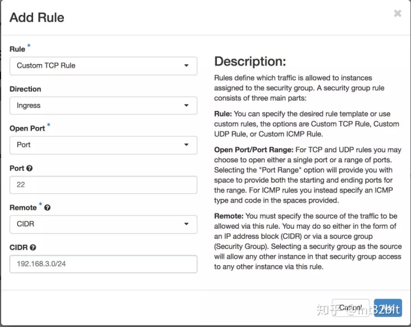Image resolution: width=411 pixels, height=327 pixels.
Task: Click the bold "Open Port/Port Range:" text
Action: tap(253, 150)
